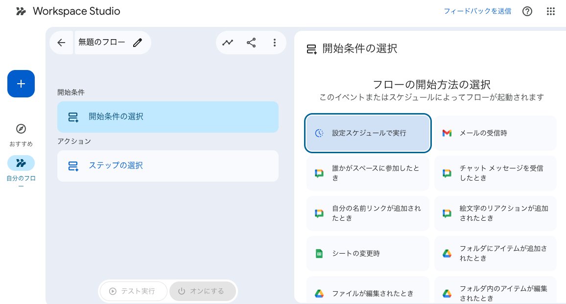The image size is (566, 304).
Task: Click the 開始条件 section label
Action: tap(71, 93)
